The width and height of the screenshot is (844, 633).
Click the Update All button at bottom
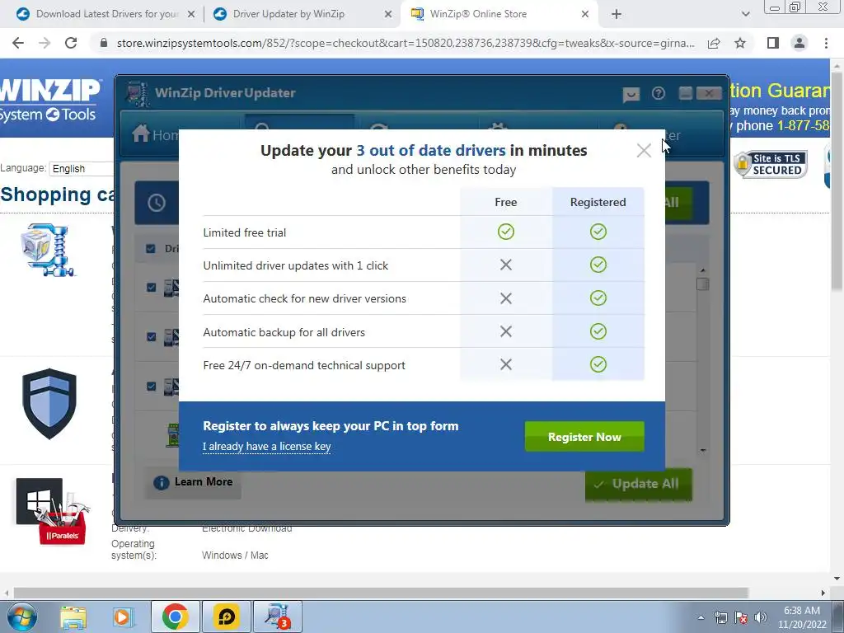click(x=639, y=484)
